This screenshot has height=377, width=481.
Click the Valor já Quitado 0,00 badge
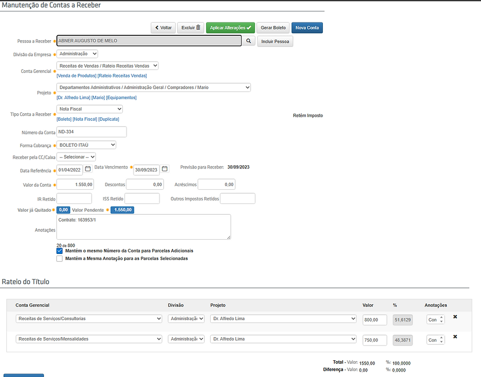click(63, 210)
